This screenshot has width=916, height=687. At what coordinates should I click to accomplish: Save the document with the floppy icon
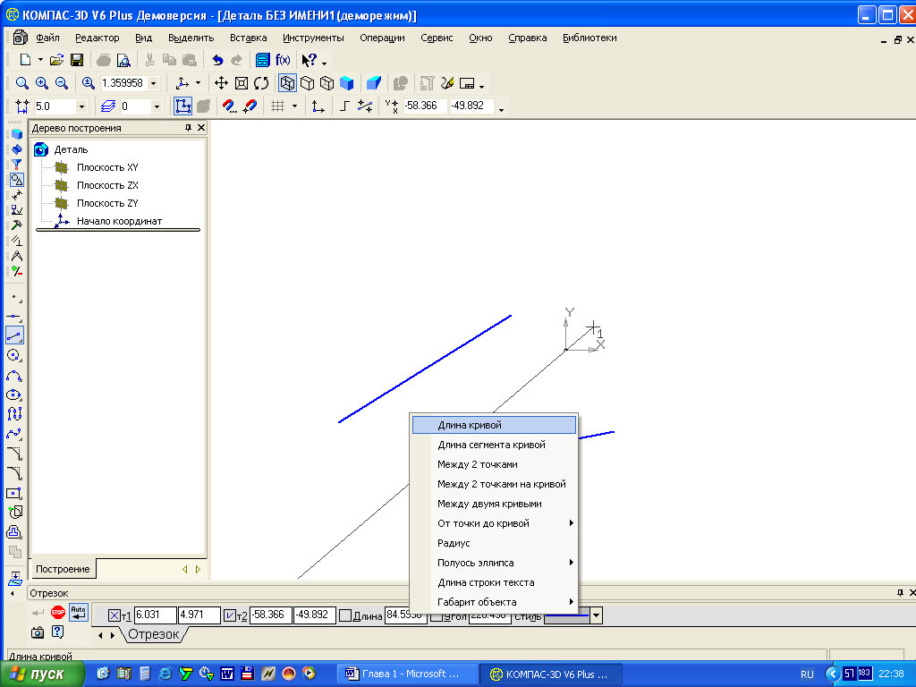point(77,60)
